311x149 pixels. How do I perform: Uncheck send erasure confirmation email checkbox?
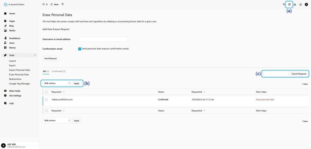(80, 49)
